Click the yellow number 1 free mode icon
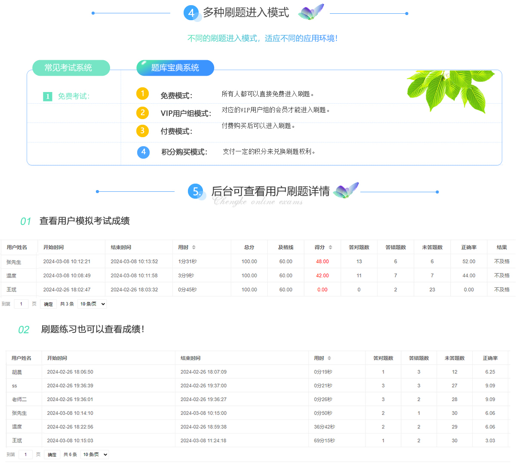The height and width of the screenshot is (470, 516). tap(142, 94)
